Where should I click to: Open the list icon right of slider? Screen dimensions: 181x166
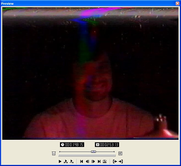(120, 153)
